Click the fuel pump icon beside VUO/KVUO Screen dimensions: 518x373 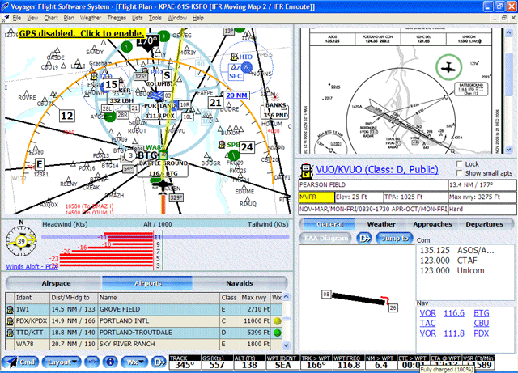coord(306,171)
